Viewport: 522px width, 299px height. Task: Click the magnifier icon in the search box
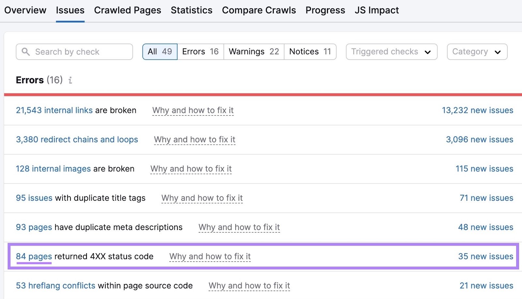26,52
